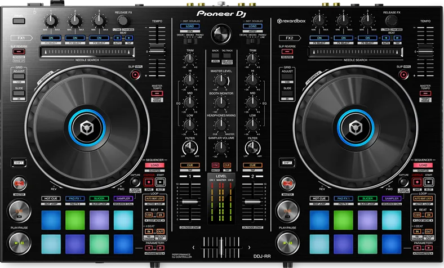Screen dimensions: 444x268
Task: Toggle left deck SLIP REVERSE button
Action: 19,51
